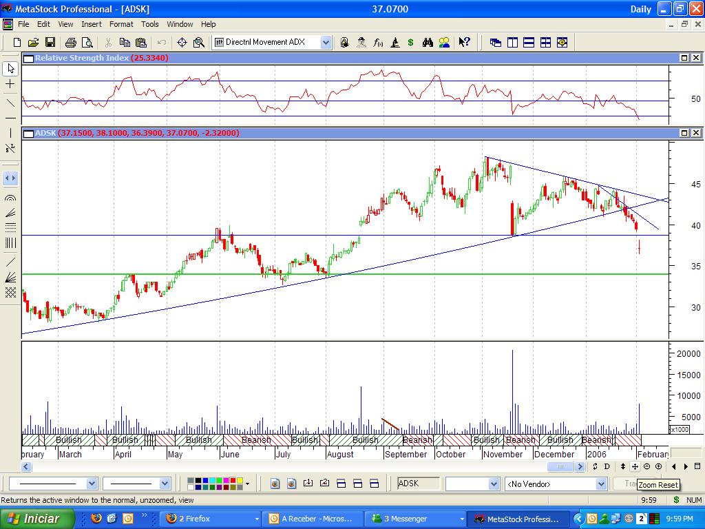The image size is (705, 529).
Task: Click the Crosshairs toolbar icon
Action: 182,43
